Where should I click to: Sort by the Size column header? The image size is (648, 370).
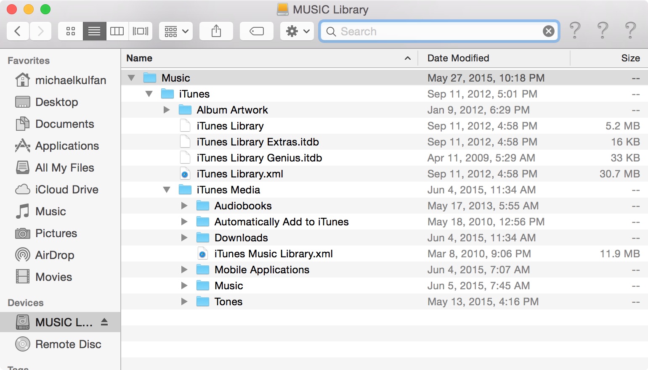[x=609, y=58]
